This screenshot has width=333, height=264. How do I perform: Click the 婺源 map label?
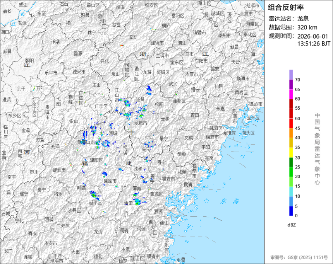click(78, 54)
